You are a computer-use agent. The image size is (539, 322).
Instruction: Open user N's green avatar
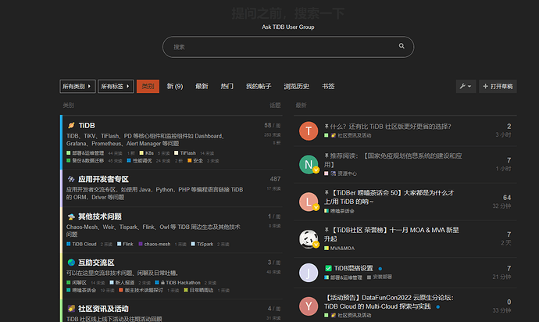click(309, 164)
